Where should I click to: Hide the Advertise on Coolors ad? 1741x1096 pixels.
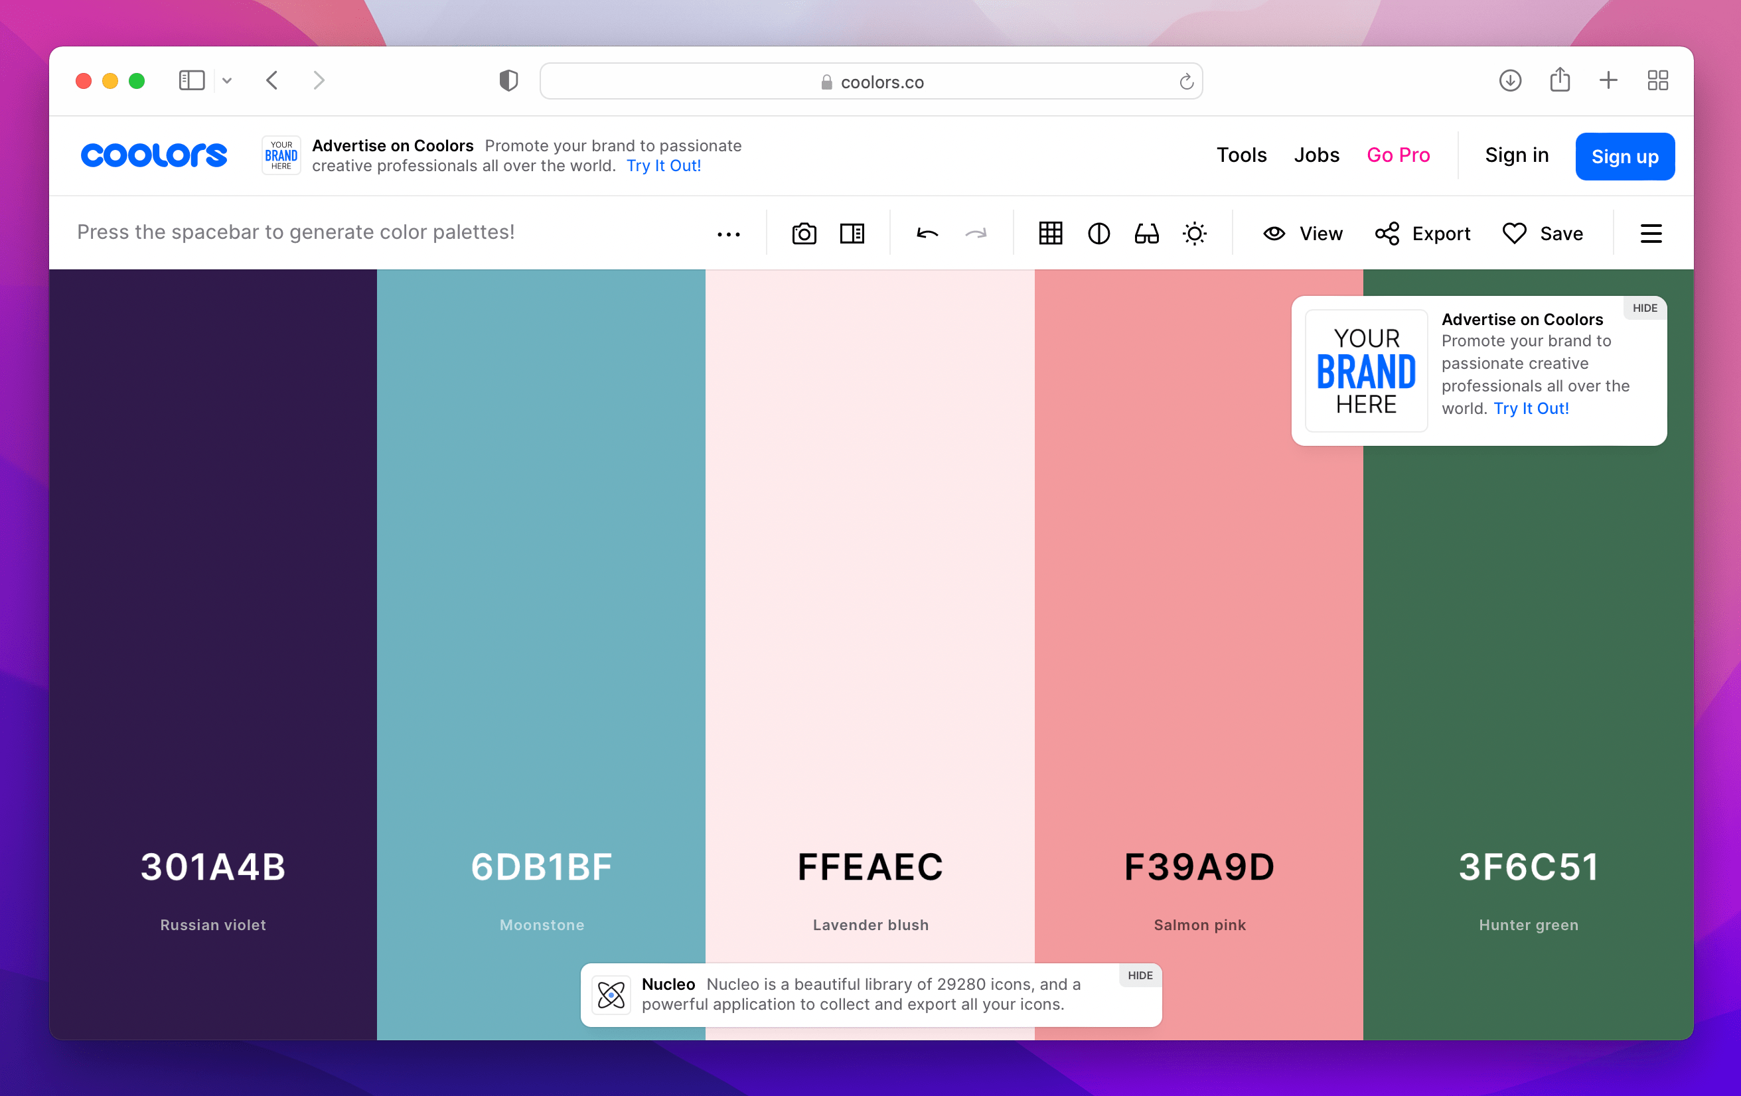(x=1644, y=308)
